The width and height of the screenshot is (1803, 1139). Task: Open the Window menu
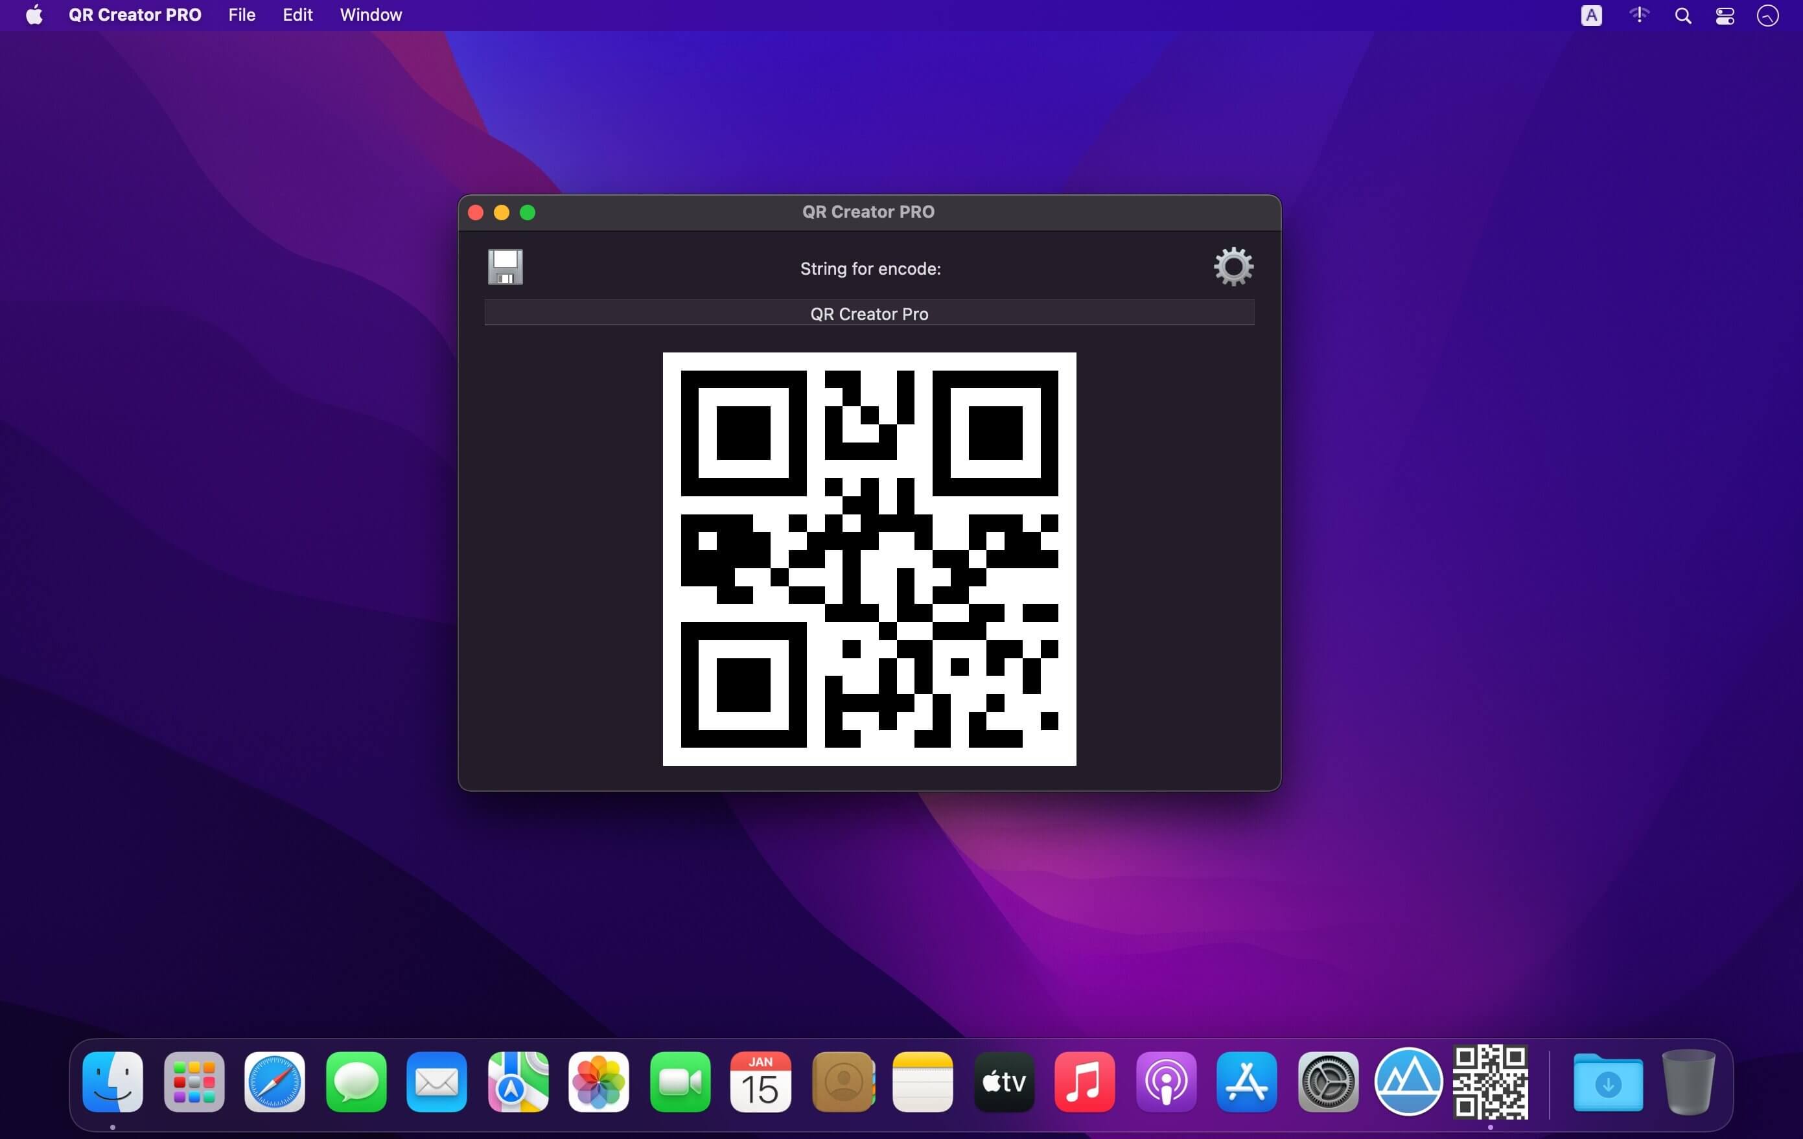[371, 15]
